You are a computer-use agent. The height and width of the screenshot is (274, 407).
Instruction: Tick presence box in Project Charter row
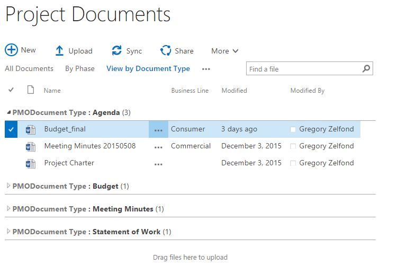click(x=293, y=163)
